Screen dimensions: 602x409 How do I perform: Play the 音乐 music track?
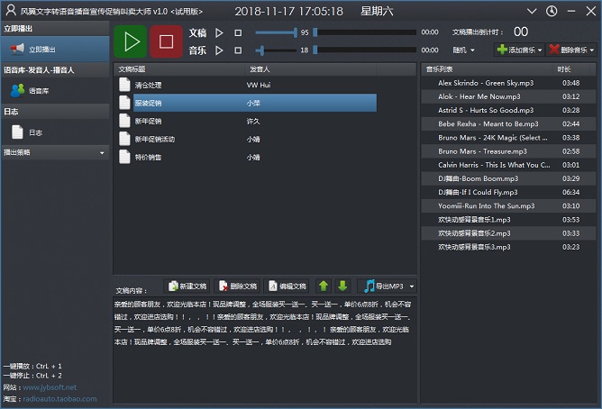(x=219, y=50)
